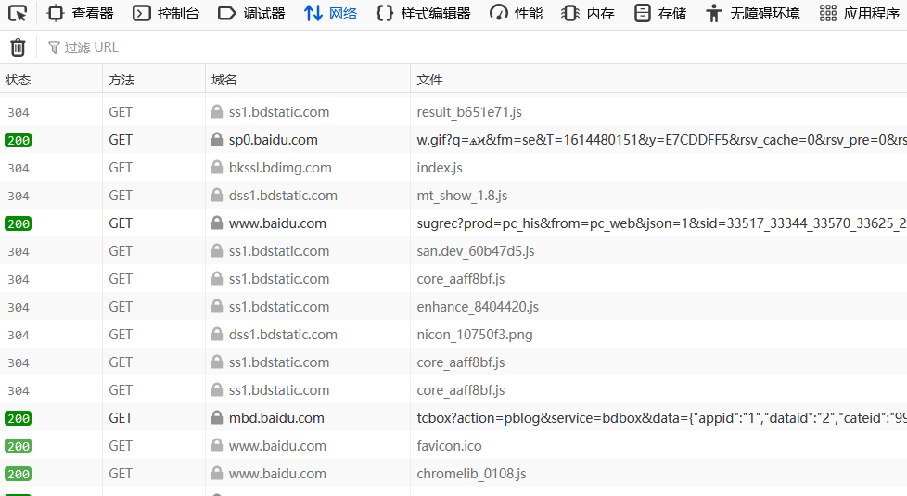
Task: Select the w.gif request row
Action: click(453, 140)
